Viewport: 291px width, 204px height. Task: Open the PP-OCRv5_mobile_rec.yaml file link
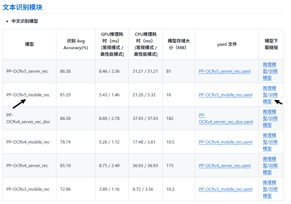click(225, 95)
